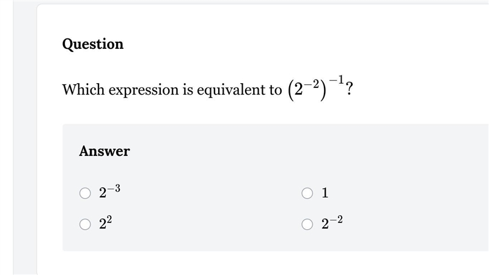The image size is (489, 275).
Task: Click the word "is" in the question
Action: (x=188, y=89)
